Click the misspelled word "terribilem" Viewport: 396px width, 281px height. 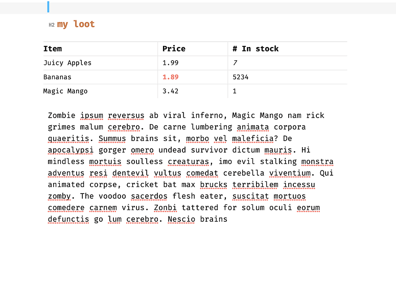[255, 184]
